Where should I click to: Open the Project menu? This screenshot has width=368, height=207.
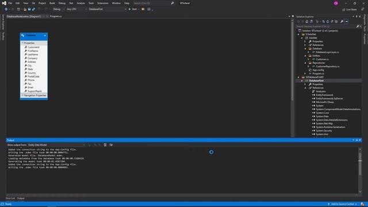42,3
